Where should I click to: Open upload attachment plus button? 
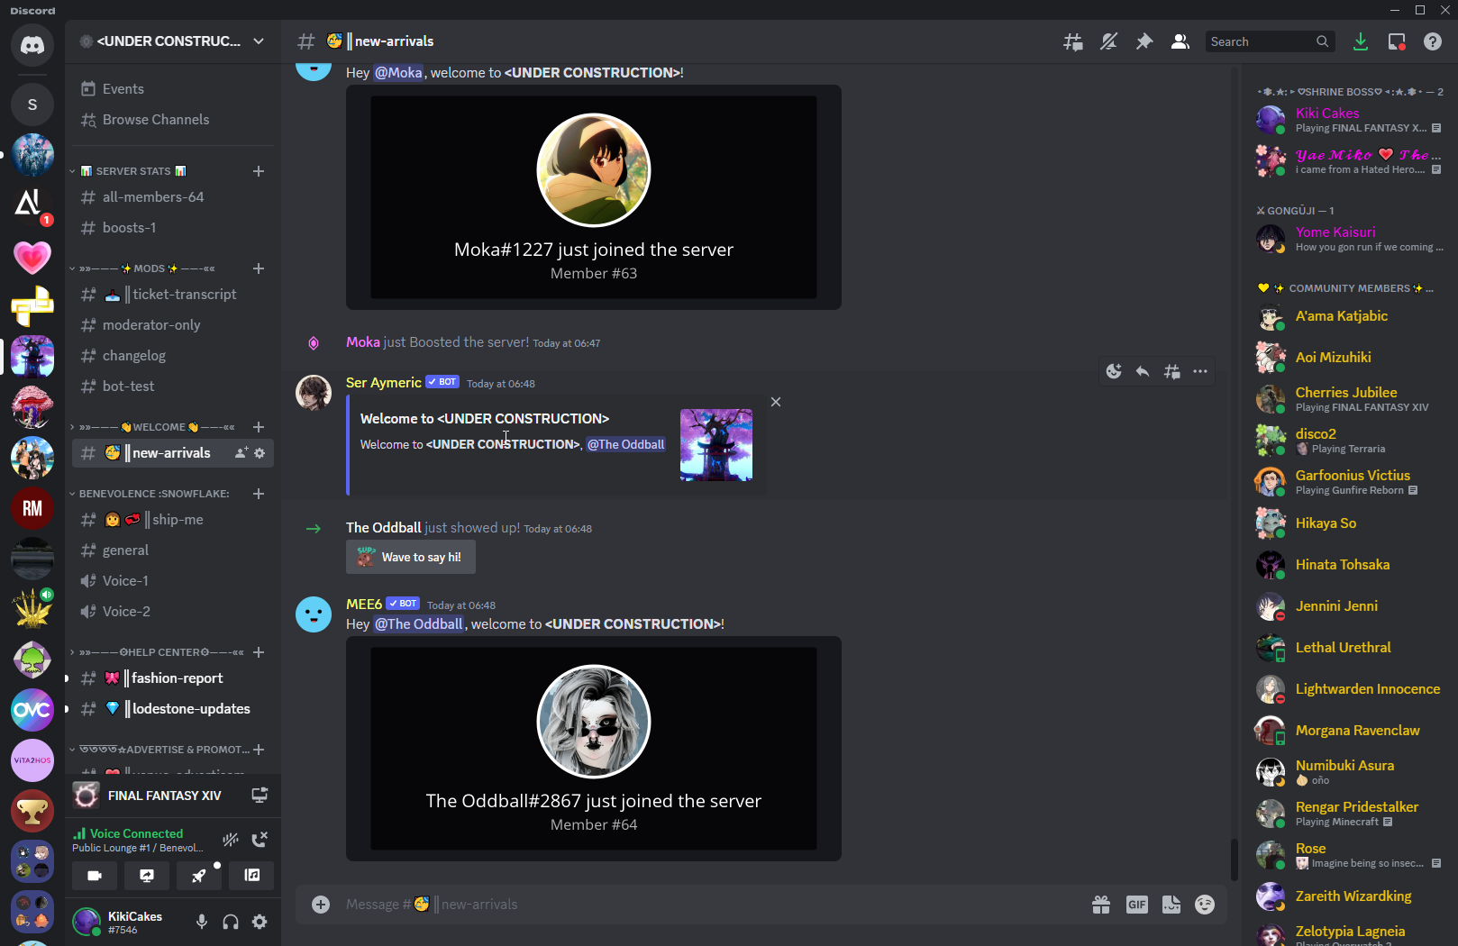click(x=321, y=905)
